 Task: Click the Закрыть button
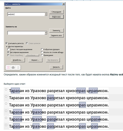(56, 67)
